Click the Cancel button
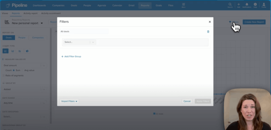271x130 pixels. pyautogui.click(x=187, y=101)
